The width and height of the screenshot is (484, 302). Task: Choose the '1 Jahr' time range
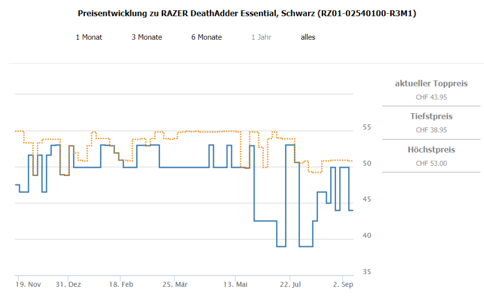pyautogui.click(x=261, y=37)
